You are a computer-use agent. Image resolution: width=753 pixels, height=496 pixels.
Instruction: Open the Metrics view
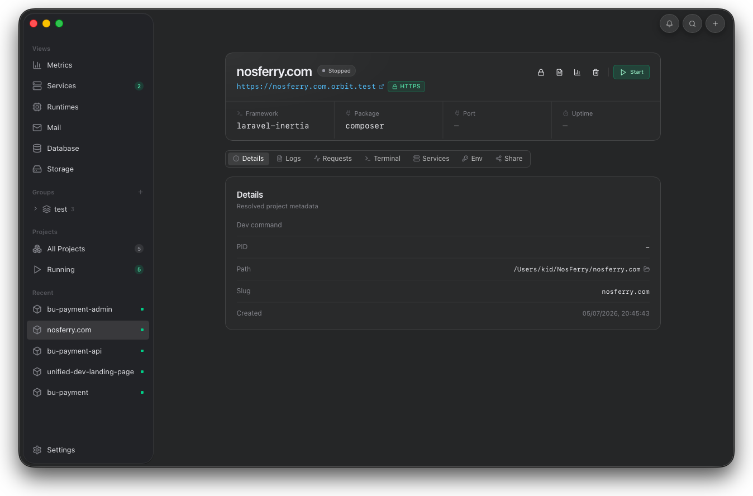[88, 65]
